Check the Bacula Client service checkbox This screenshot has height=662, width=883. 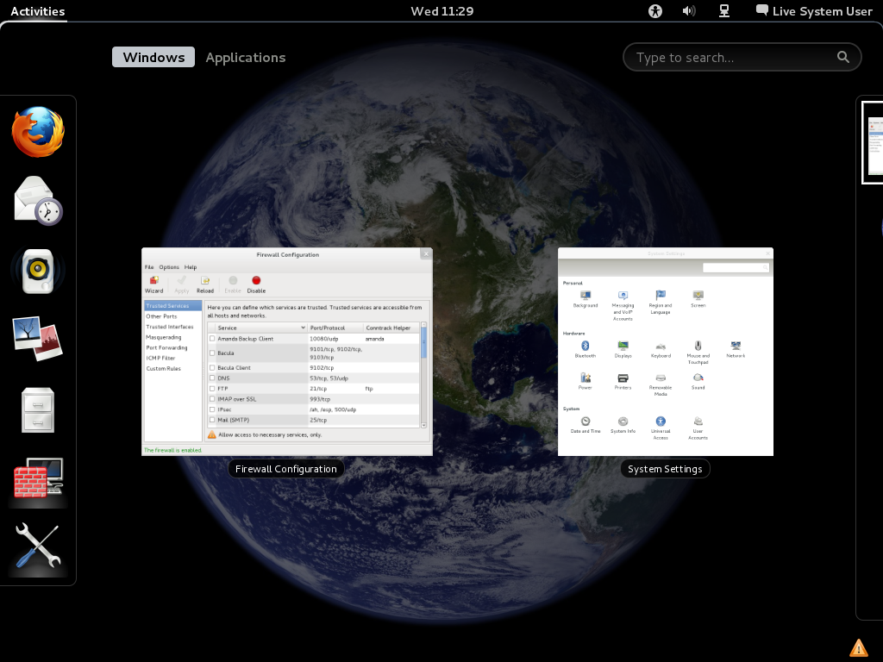coord(212,367)
